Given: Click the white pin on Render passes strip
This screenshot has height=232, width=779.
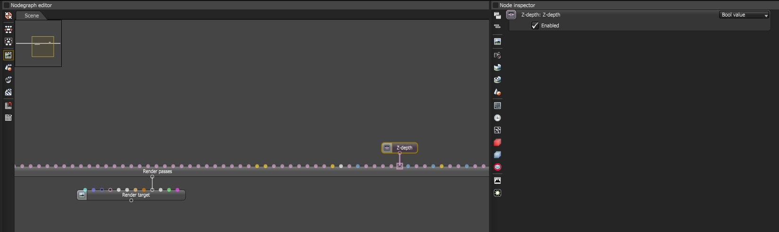Looking at the screenshot, I should point(341,166).
